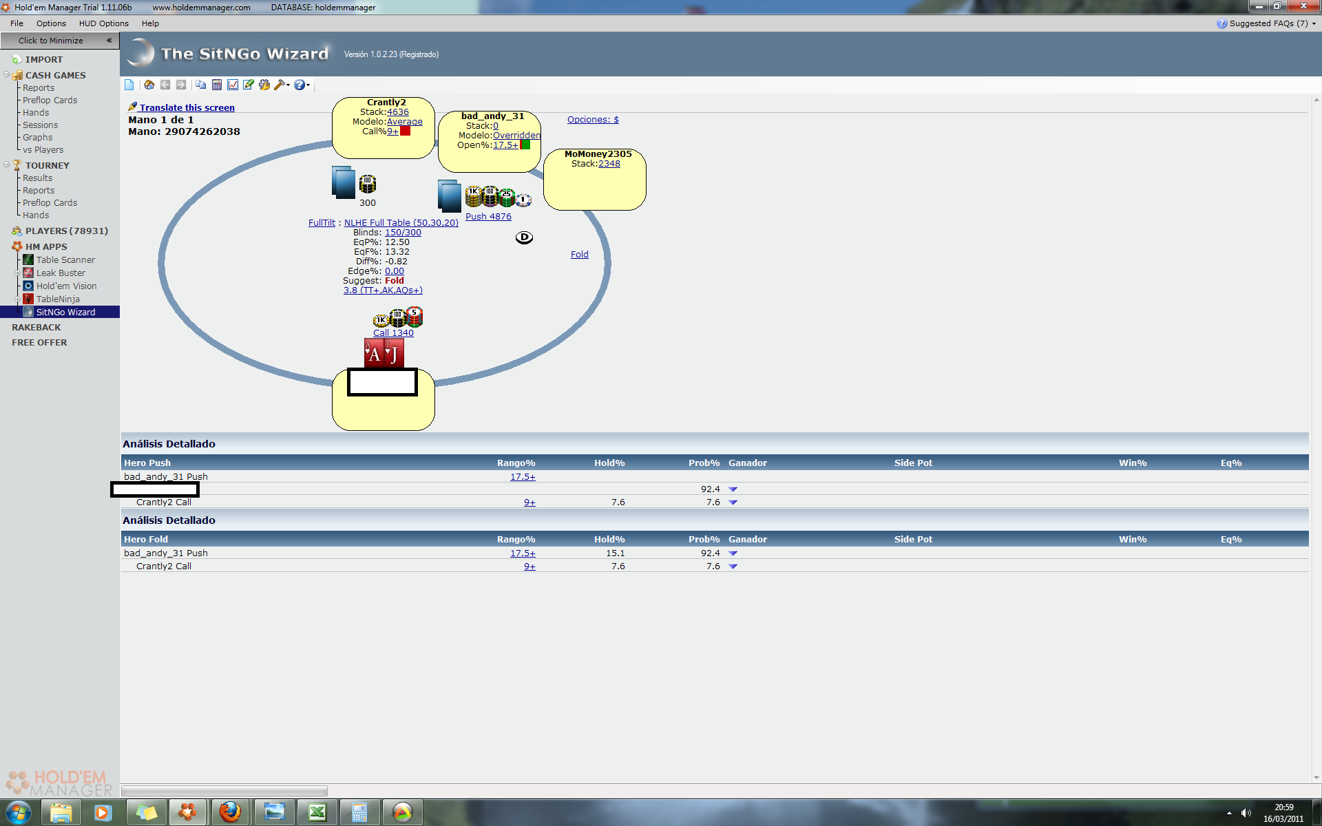The image size is (1322, 826).
Task: Select PLAYERS (78931) in sidebar
Action: 67,231
